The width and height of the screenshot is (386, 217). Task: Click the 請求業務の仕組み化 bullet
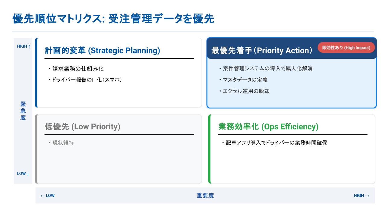tap(76, 69)
